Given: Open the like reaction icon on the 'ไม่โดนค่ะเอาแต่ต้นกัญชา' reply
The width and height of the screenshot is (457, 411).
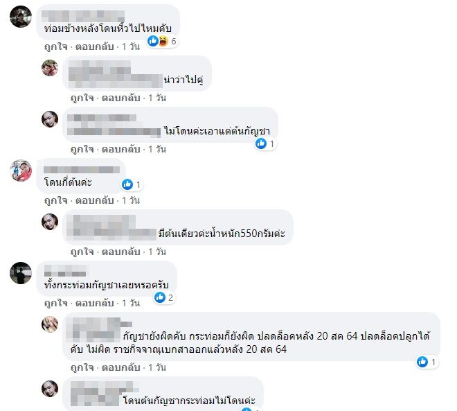Looking at the screenshot, I should pos(261,143).
